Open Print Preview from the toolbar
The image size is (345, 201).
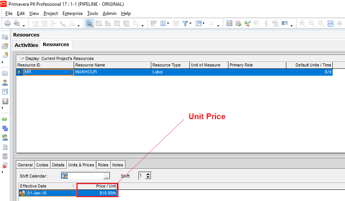tap(17, 23)
